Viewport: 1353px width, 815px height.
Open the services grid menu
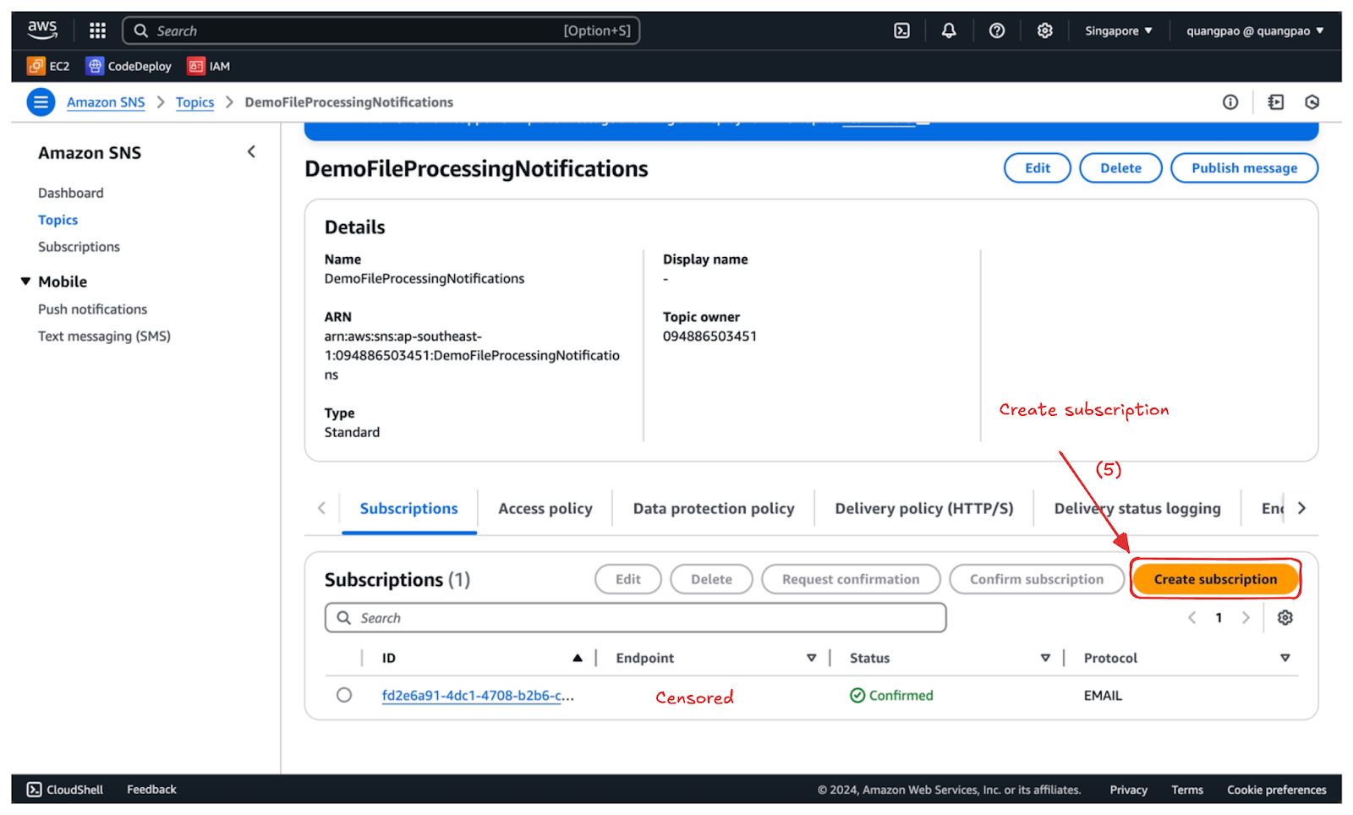click(x=97, y=30)
